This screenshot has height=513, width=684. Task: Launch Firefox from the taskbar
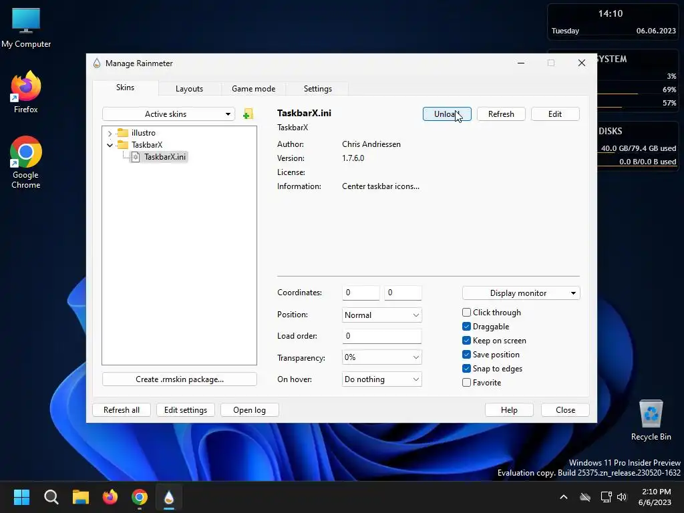pyautogui.click(x=110, y=497)
